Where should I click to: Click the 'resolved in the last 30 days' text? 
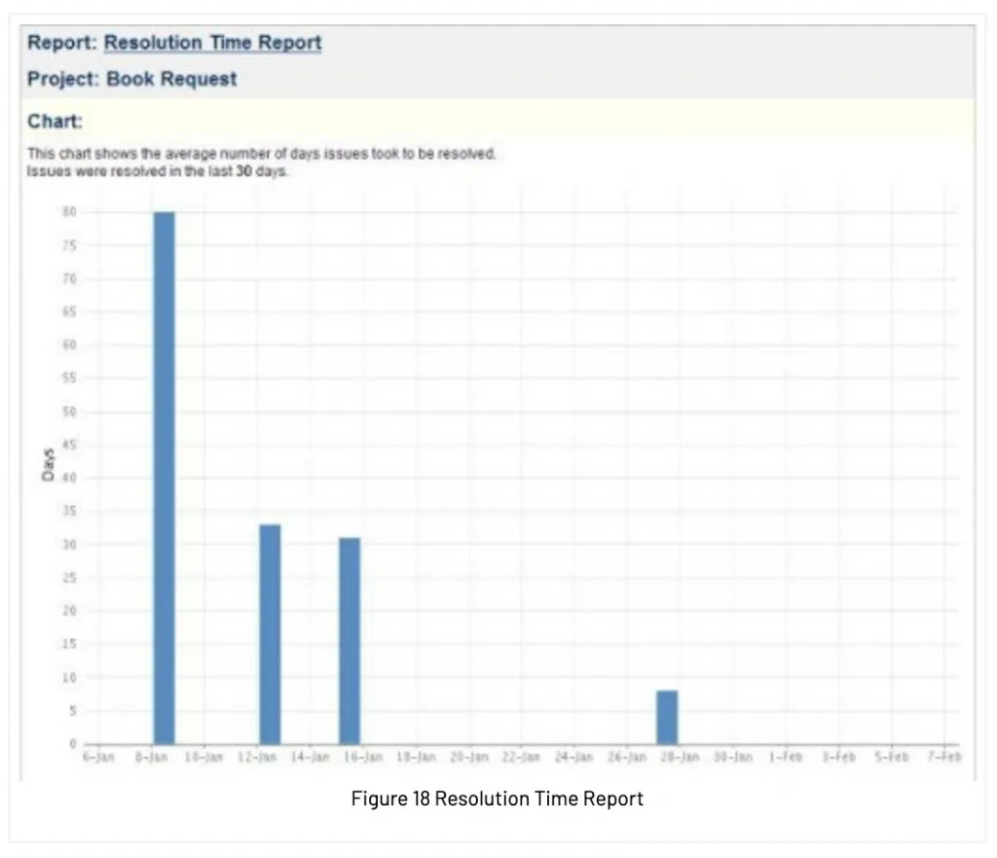coord(199,171)
